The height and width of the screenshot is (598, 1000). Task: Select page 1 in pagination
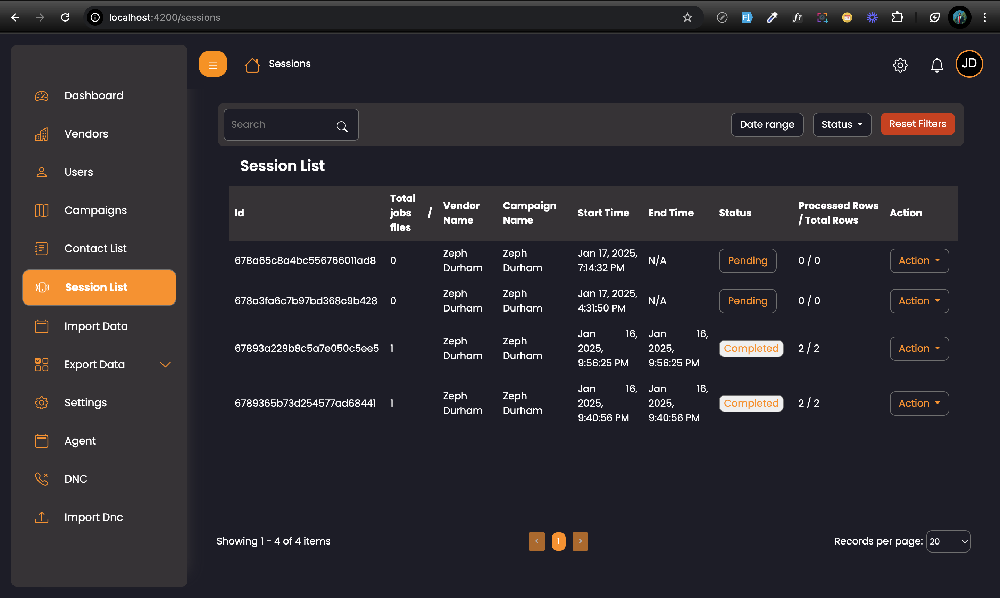click(558, 542)
